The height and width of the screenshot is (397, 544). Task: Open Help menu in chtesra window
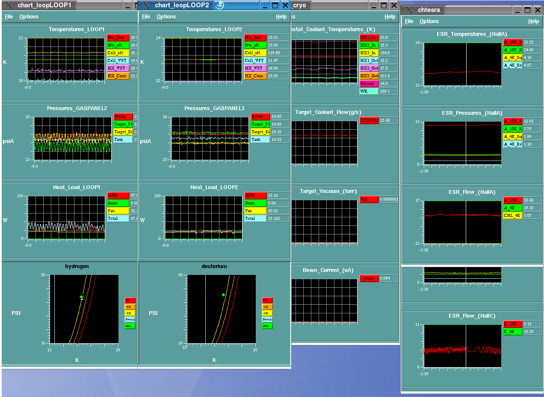534,21
